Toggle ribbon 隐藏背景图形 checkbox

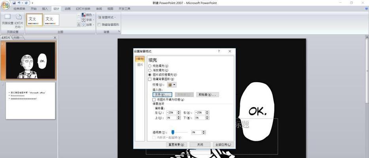click(99, 24)
